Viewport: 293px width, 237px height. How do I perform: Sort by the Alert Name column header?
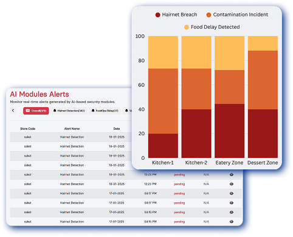click(72, 129)
